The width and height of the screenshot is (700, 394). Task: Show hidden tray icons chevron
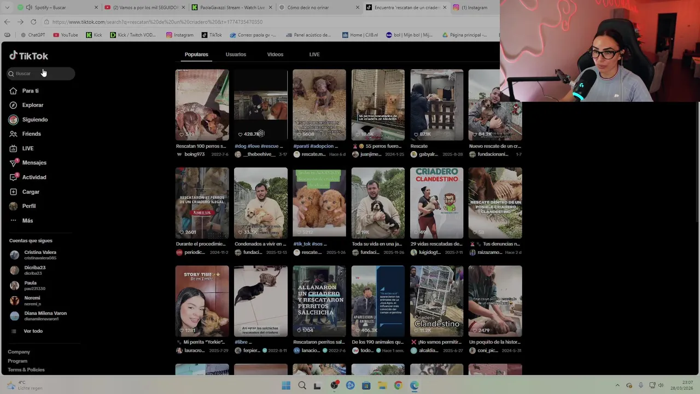617,385
